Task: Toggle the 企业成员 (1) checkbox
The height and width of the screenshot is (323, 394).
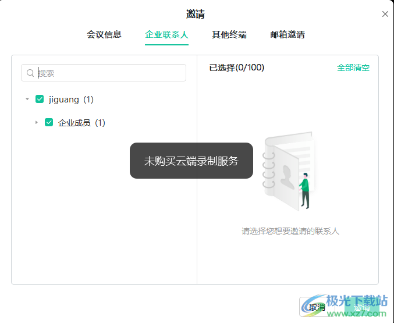Action: [49, 123]
